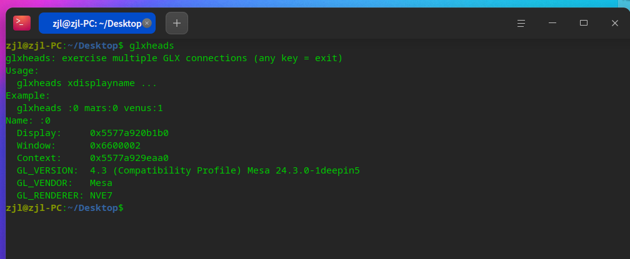Click the Context address 0x5577a929eaa0
The width and height of the screenshot is (630, 259).
(x=129, y=158)
